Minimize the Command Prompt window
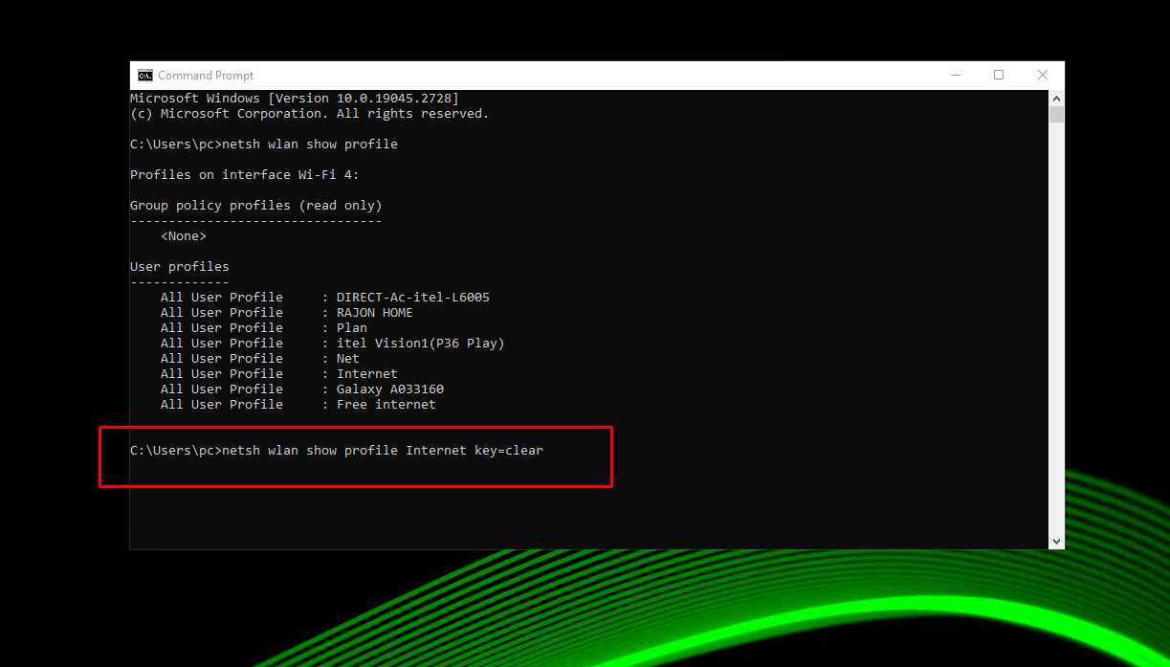The width and height of the screenshot is (1170, 667). 955,76
